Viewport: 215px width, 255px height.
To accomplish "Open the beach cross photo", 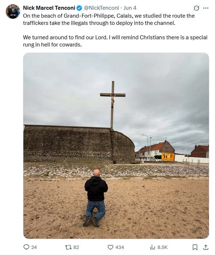I will click(116, 146).
